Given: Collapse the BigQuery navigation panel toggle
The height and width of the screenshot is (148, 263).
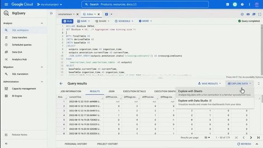Looking at the screenshot, I should (51, 13).
